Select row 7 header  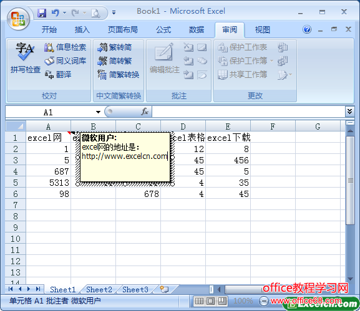click(x=16, y=205)
